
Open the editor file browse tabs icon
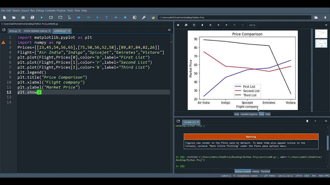click(4, 30)
